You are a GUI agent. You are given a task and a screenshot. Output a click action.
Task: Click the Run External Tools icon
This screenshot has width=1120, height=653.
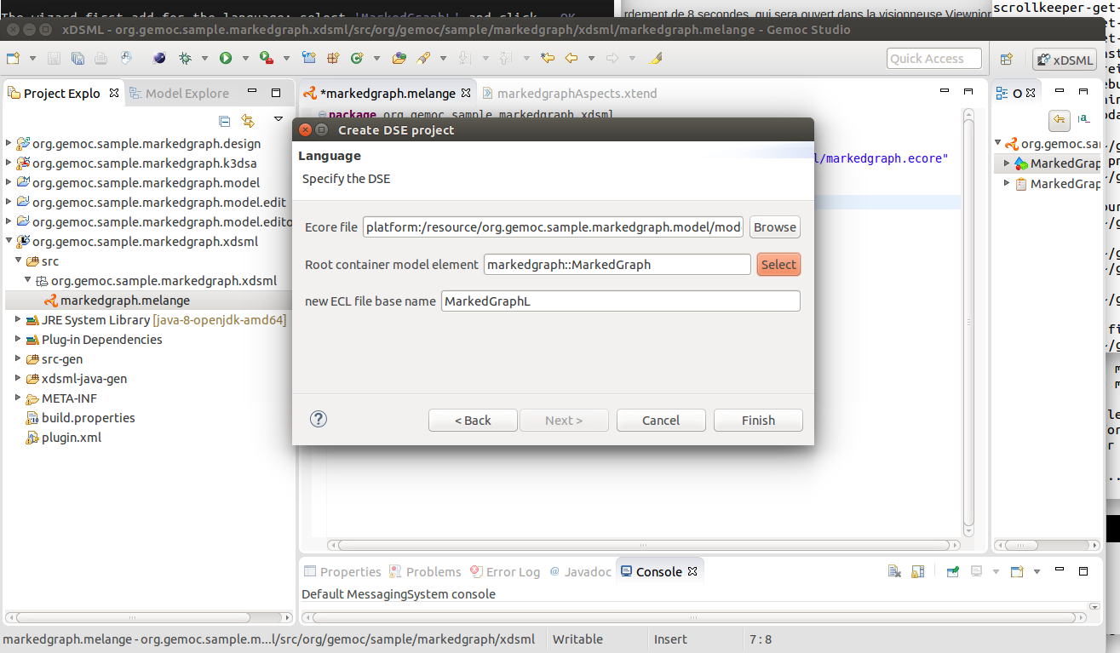267,59
